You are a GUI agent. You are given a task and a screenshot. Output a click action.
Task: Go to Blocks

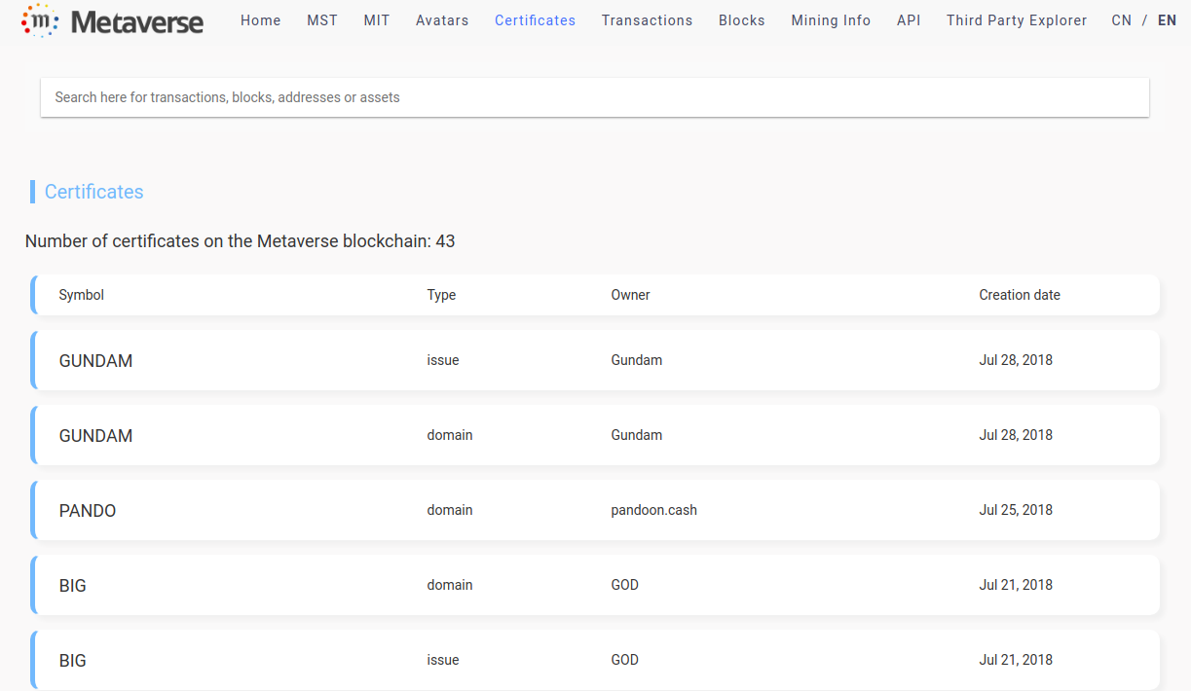click(x=742, y=20)
